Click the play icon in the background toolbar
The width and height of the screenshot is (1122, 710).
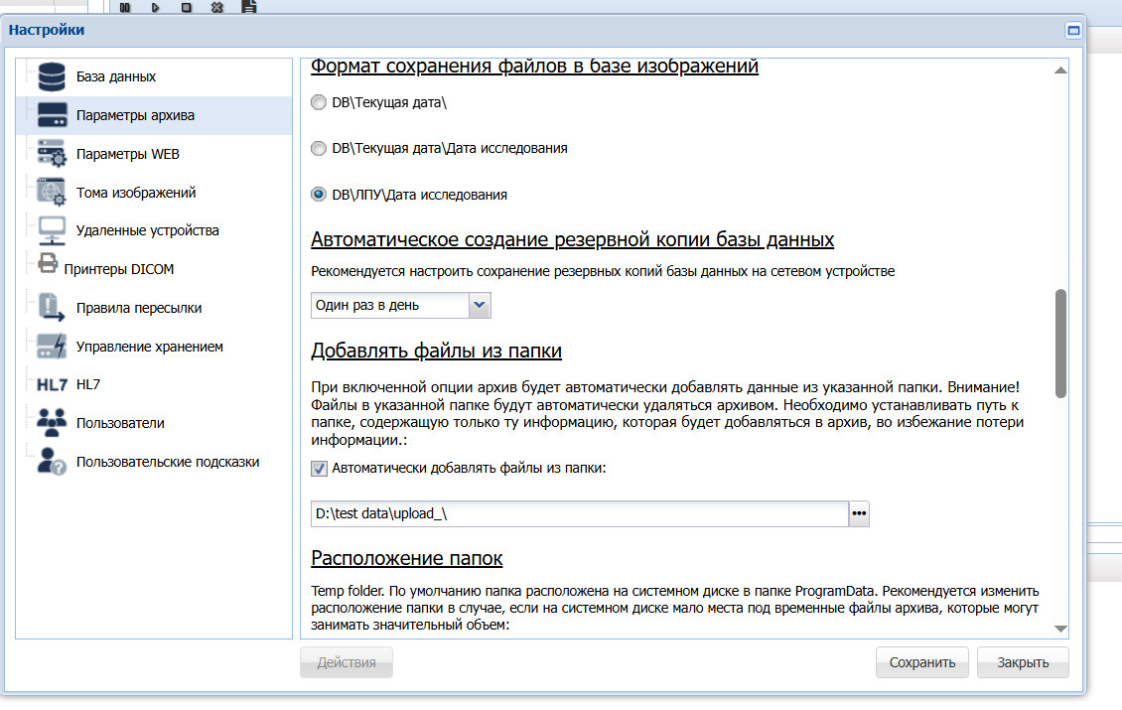tap(155, 7)
